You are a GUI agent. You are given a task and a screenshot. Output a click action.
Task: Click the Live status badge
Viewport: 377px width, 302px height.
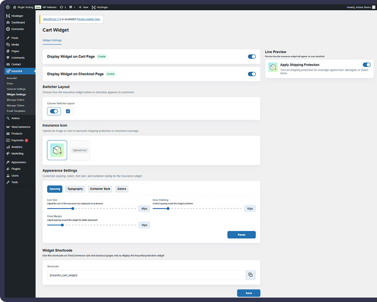(38, 7)
